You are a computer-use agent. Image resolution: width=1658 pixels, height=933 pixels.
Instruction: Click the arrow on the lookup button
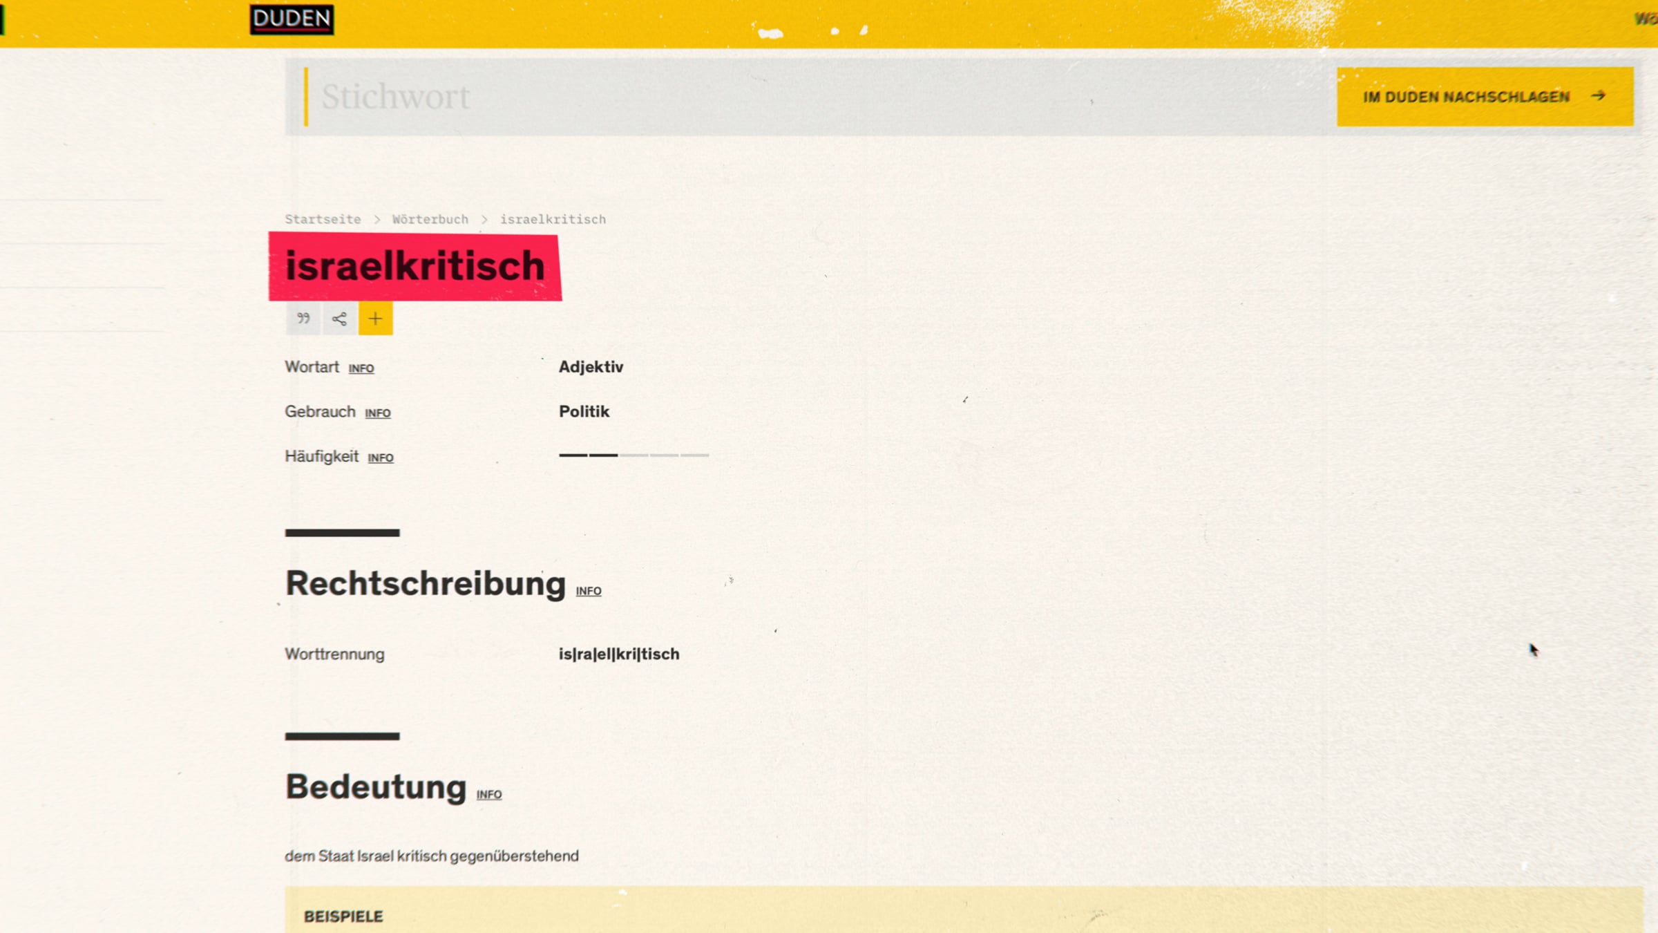[1598, 96]
